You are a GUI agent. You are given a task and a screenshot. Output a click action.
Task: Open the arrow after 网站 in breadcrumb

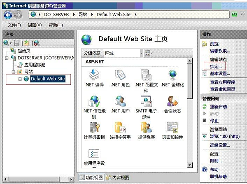92,14
